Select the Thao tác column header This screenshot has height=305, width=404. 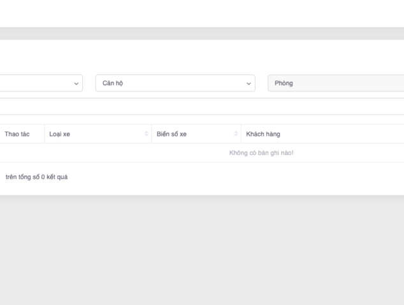tap(17, 134)
